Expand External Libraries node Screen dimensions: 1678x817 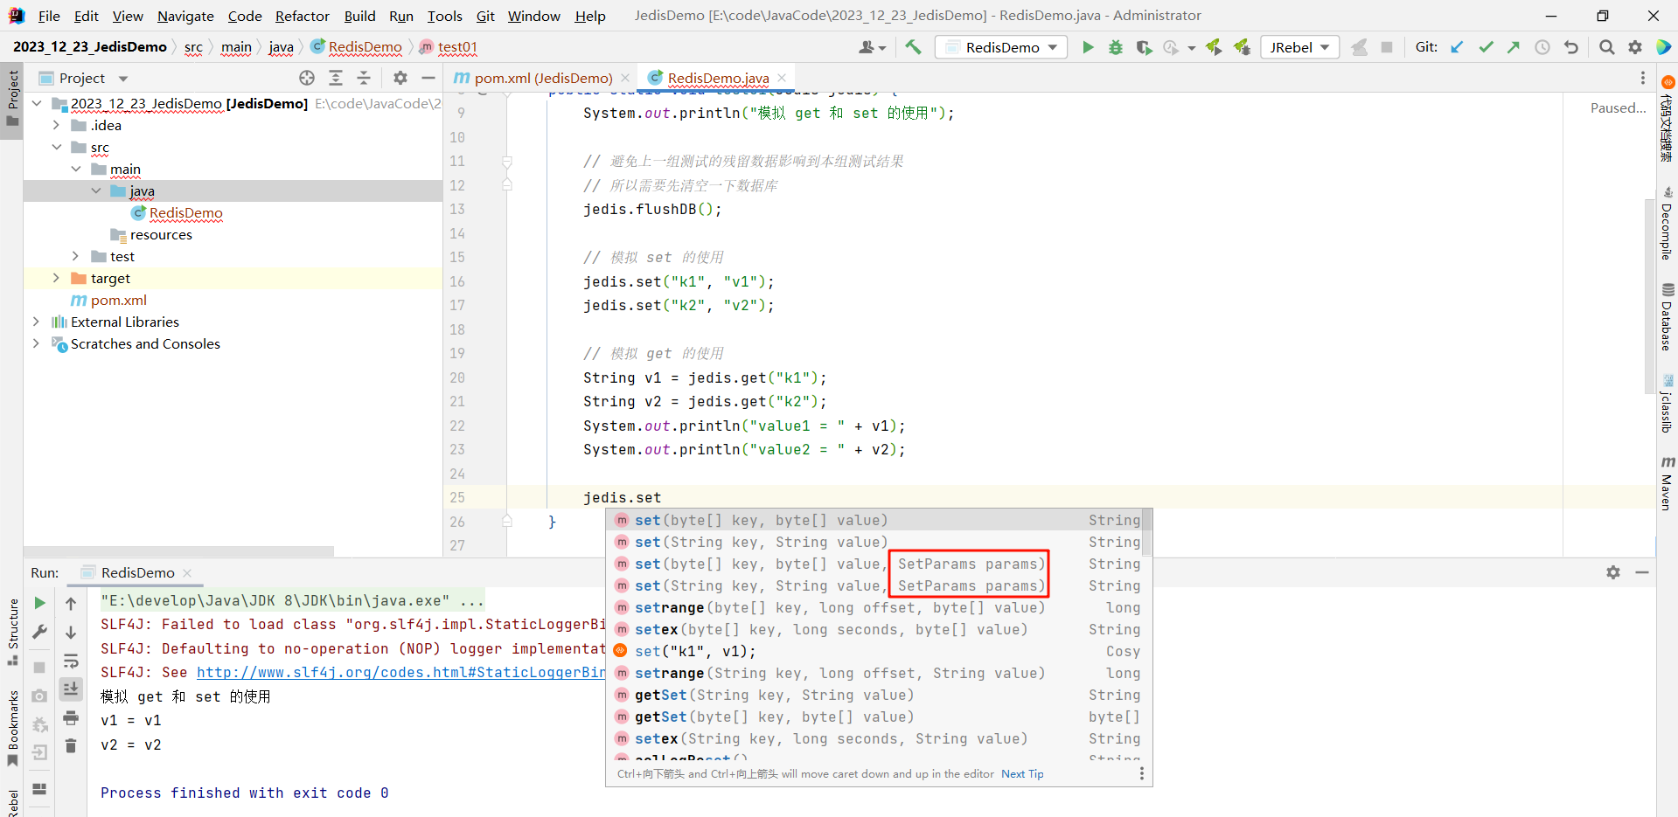[37, 322]
